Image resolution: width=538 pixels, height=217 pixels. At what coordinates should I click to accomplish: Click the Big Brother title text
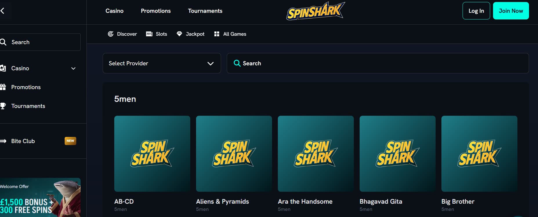click(x=458, y=201)
